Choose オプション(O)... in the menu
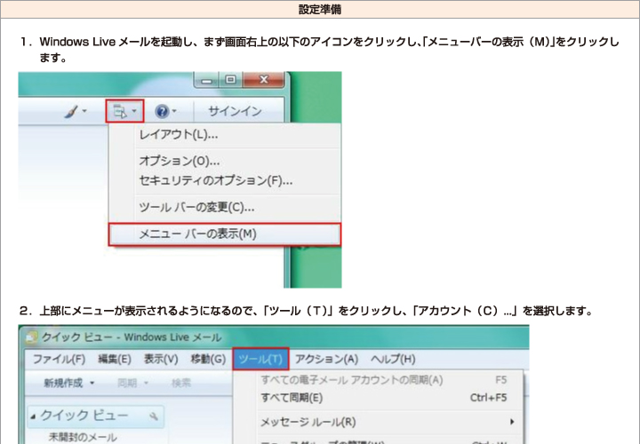 click(180, 161)
